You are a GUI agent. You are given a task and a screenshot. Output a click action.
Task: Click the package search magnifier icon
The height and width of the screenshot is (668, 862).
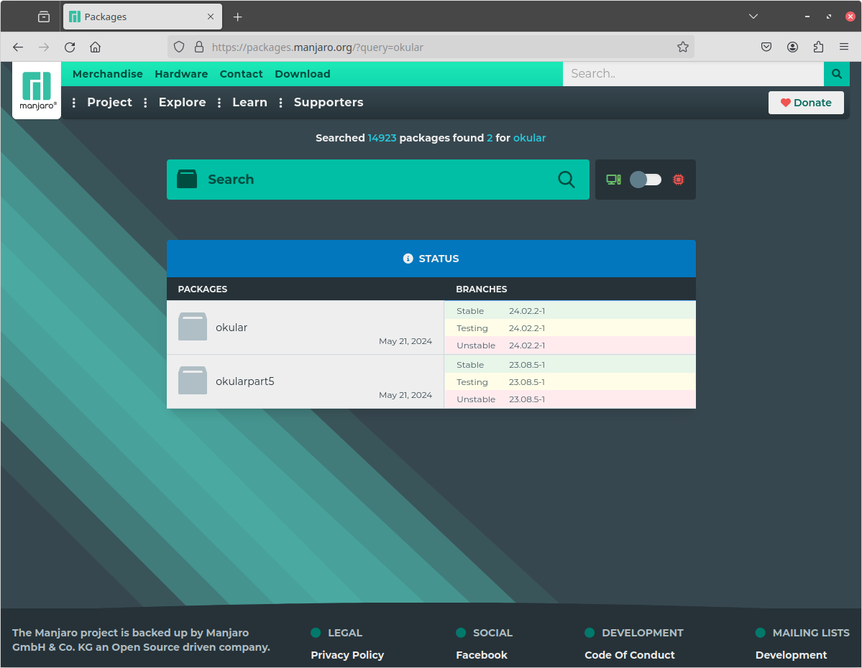coord(567,180)
